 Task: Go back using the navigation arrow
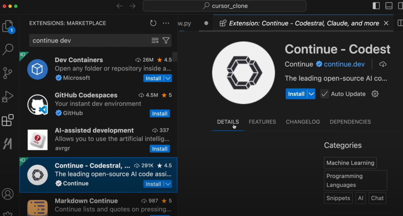coord(119,6)
